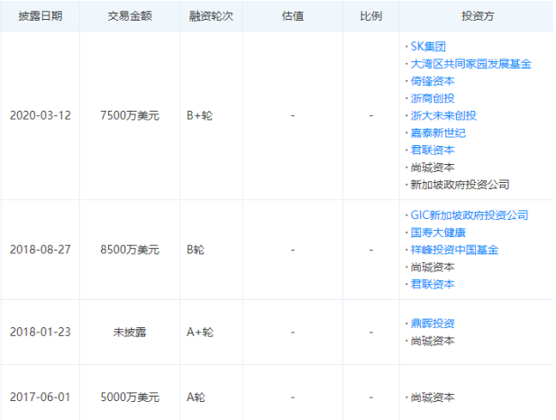This screenshot has height=420, width=556.
Task: Open the 浙商创投 investor page
Action: pyautogui.click(x=433, y=98)
